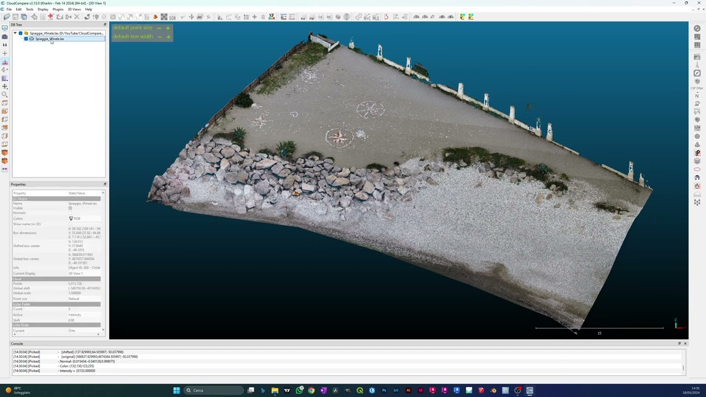Click the Windows Start button
The width and height of the screenshot is (706, 397).
[176, 390]
